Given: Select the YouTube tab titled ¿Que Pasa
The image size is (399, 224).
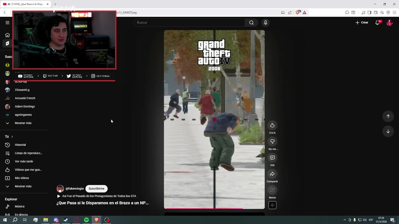Looking at the screenshot, I should (x=26, y=4).
